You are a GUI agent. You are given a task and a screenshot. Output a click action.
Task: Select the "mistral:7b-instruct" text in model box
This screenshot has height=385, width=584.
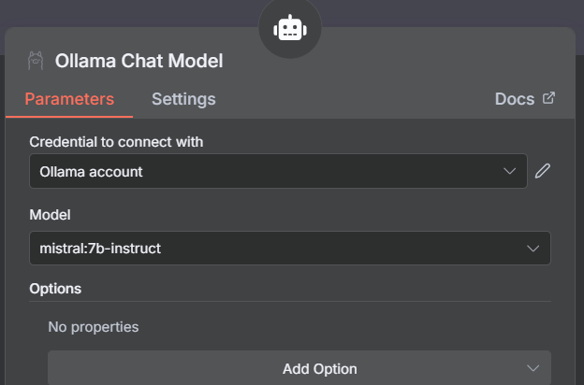100,249
